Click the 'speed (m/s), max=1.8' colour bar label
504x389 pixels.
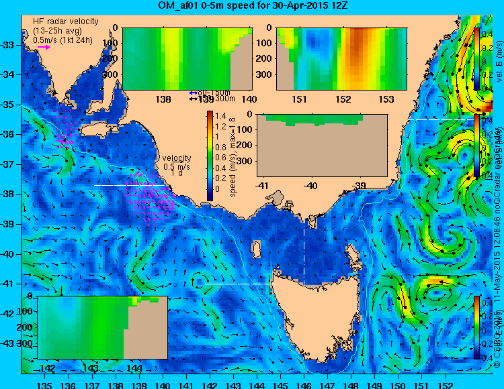(x=233, y=157)
